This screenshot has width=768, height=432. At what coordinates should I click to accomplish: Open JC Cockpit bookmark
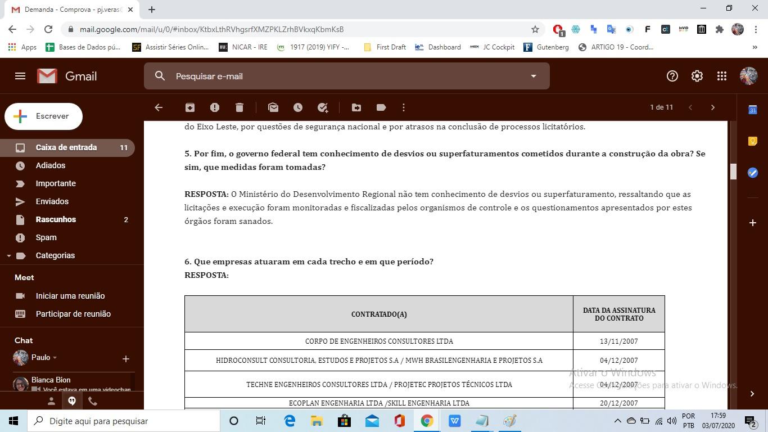492,47
